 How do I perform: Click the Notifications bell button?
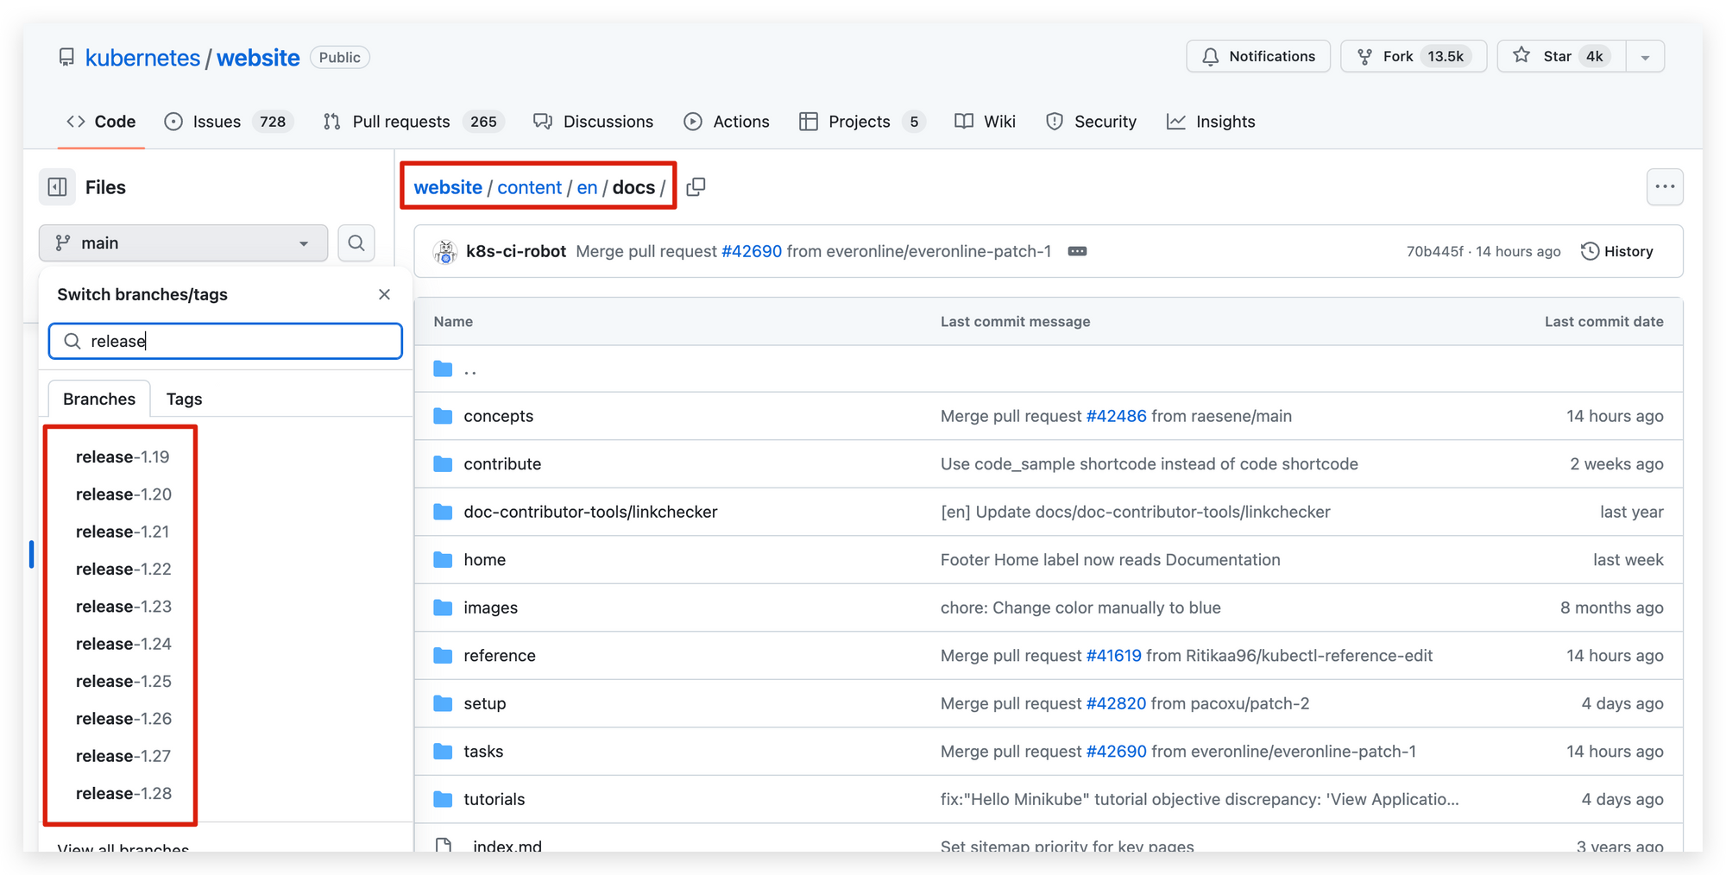coord(1258,56)
